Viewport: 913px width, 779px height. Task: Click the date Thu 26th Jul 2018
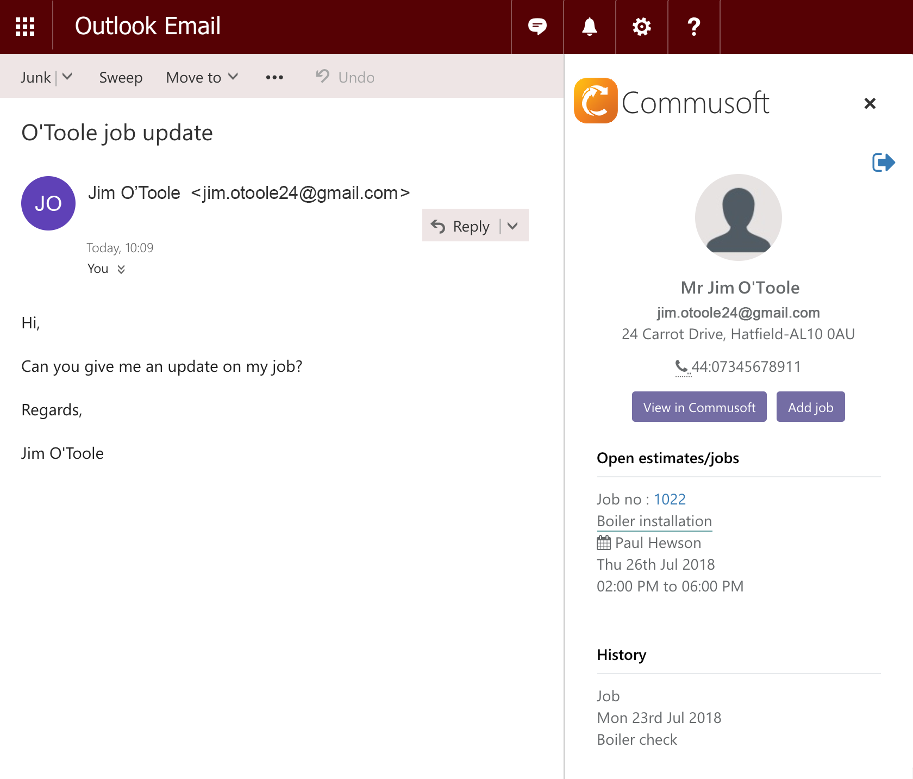656,565
